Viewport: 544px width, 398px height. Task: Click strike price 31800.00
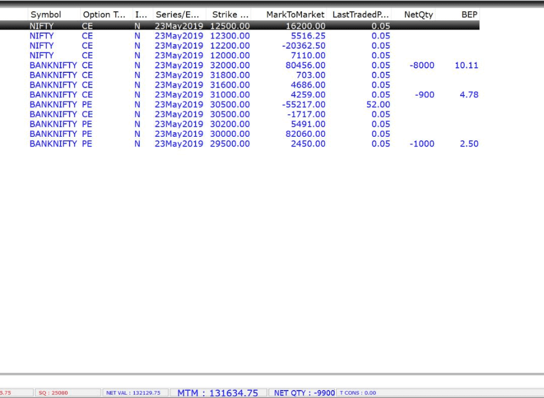tap(230, 75)
